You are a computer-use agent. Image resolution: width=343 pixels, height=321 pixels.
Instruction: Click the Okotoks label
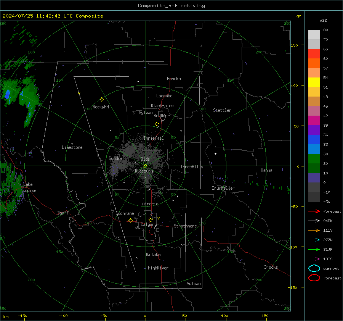[x=152, y=255]
